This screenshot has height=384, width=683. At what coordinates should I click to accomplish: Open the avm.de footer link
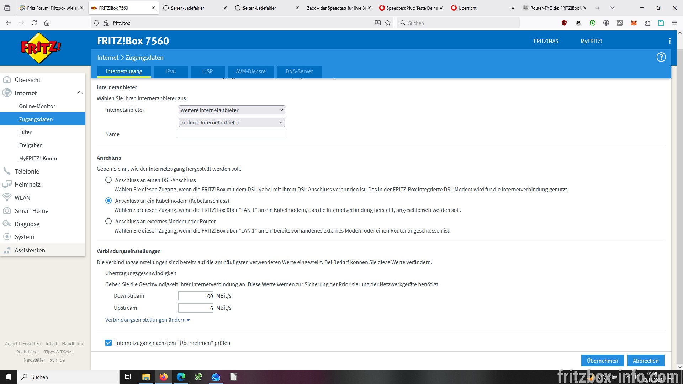pyautogui.click(x=57, y=360)
